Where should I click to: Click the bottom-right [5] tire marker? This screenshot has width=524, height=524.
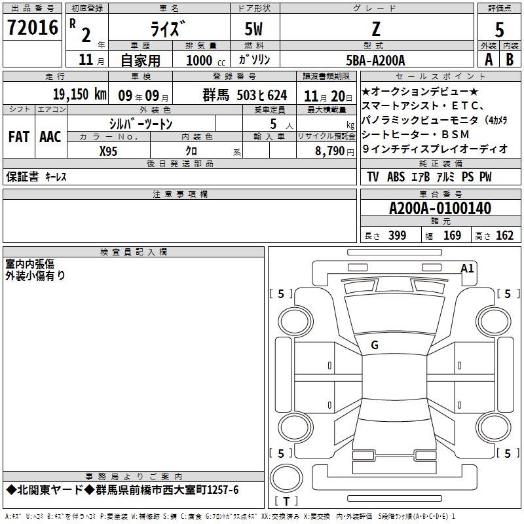pyautogui.click(x=508, y=453)
